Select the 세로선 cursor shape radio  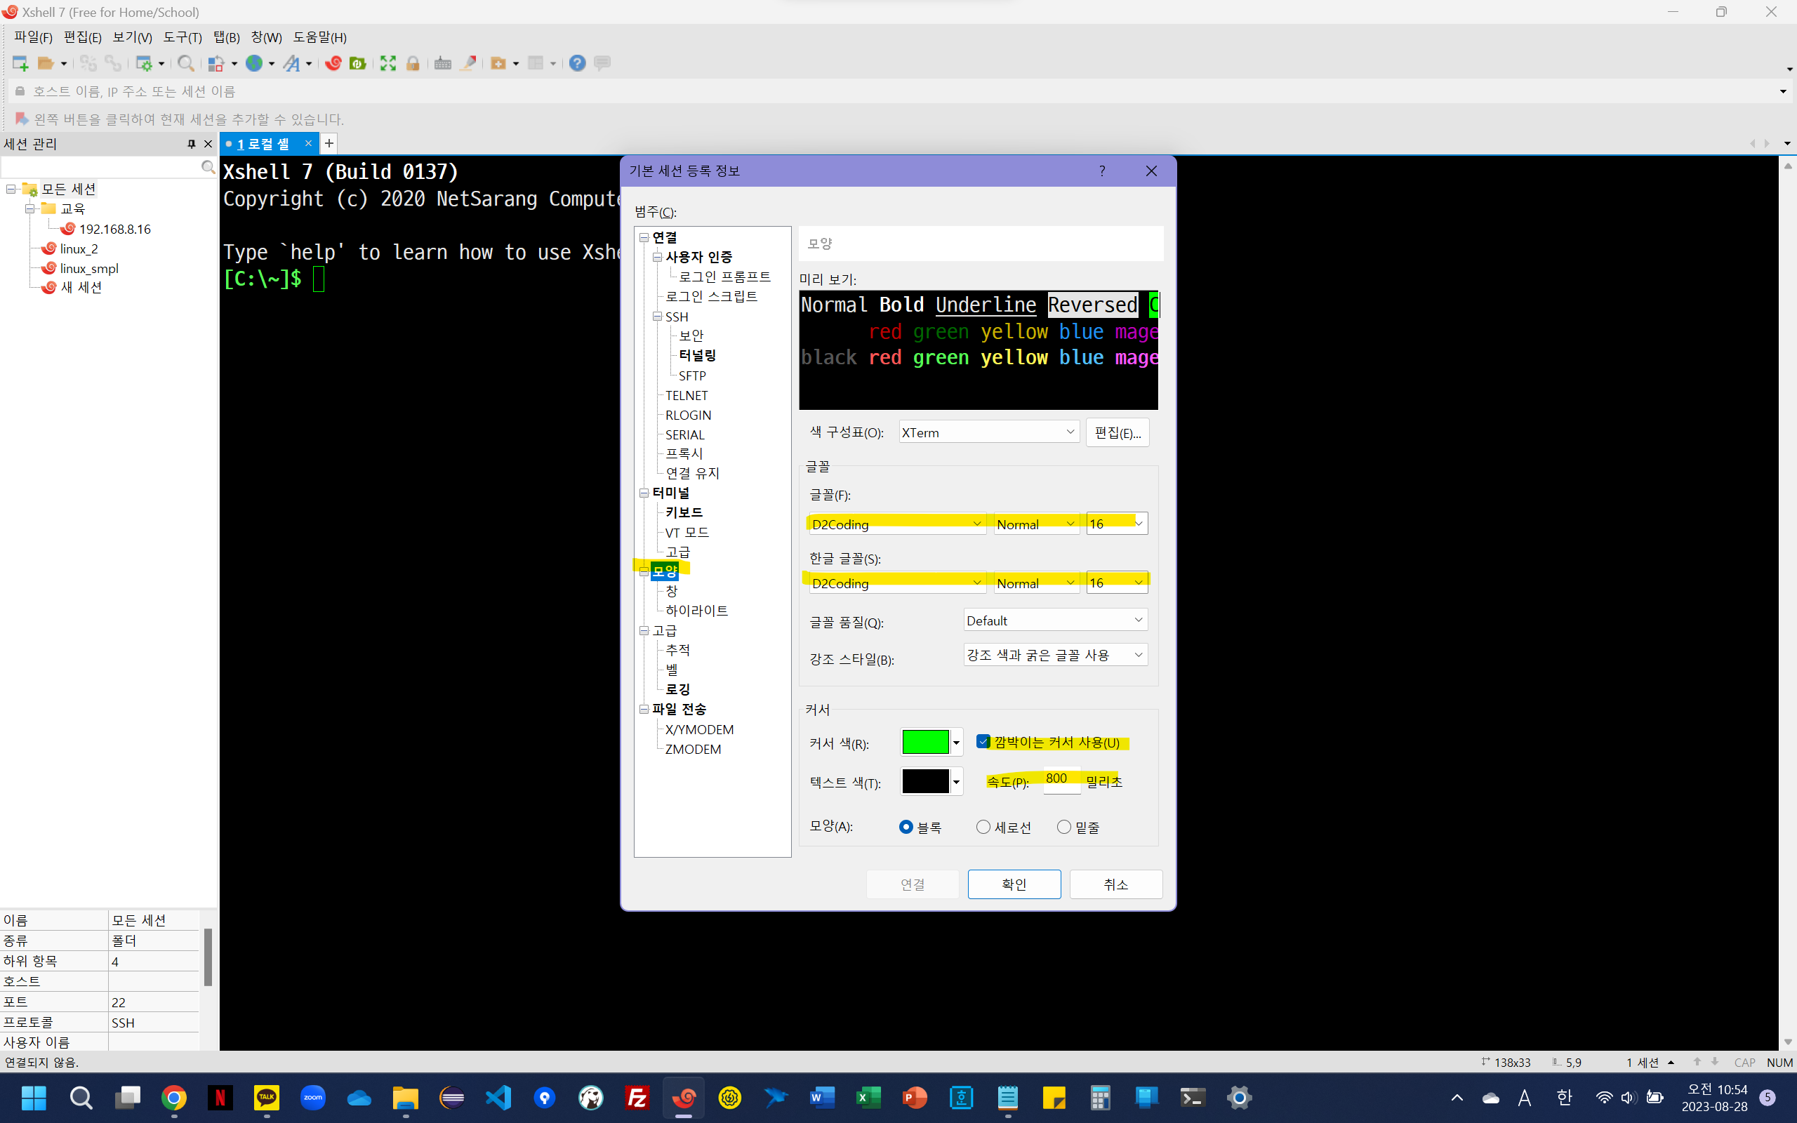pos(983,827)
